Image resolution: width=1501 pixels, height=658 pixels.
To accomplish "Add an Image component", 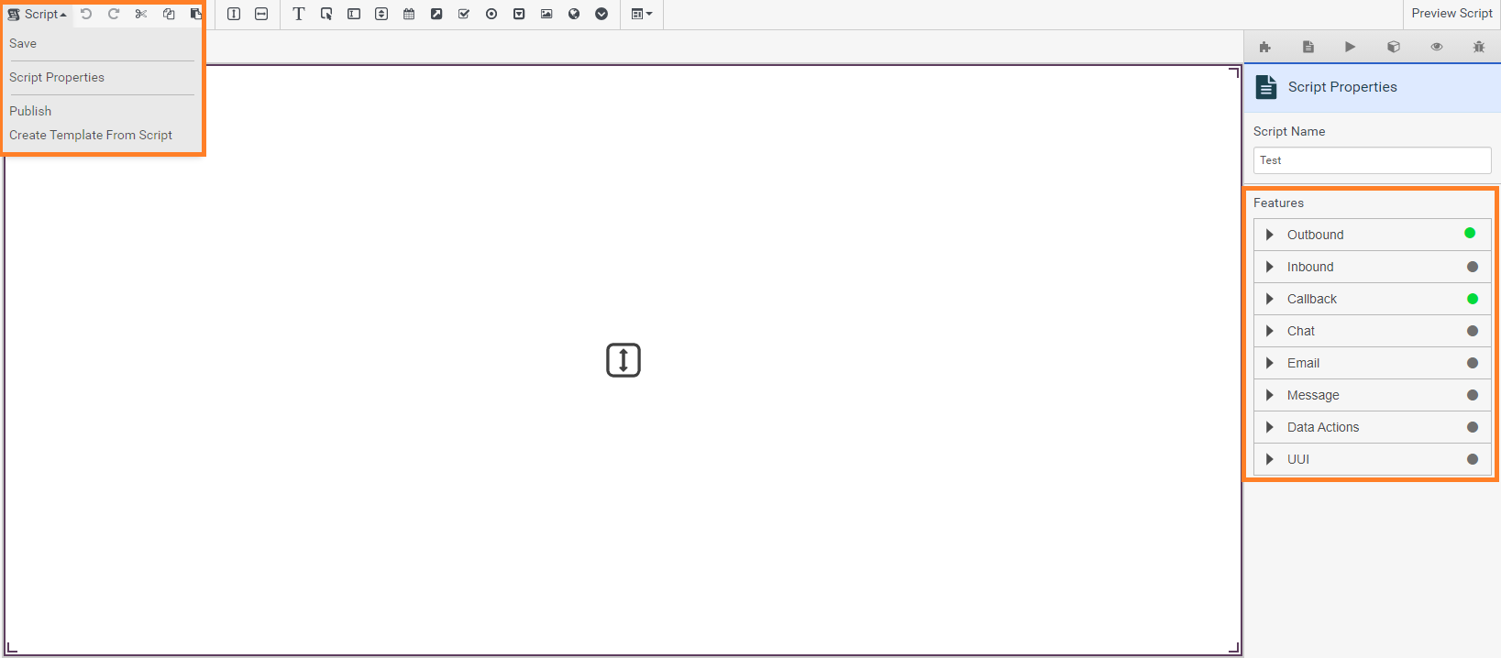I will 546,14.
